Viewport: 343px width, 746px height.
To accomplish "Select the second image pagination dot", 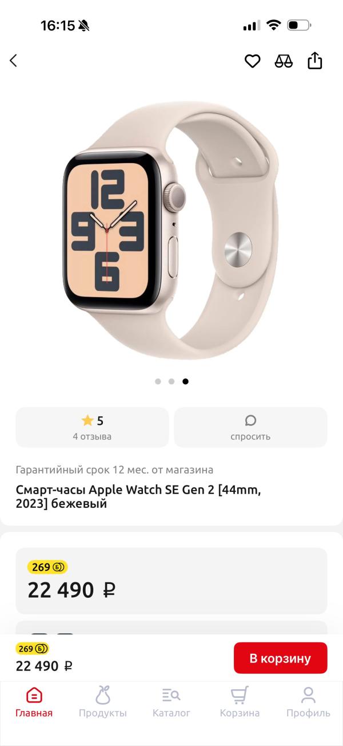I will (171, 381).
